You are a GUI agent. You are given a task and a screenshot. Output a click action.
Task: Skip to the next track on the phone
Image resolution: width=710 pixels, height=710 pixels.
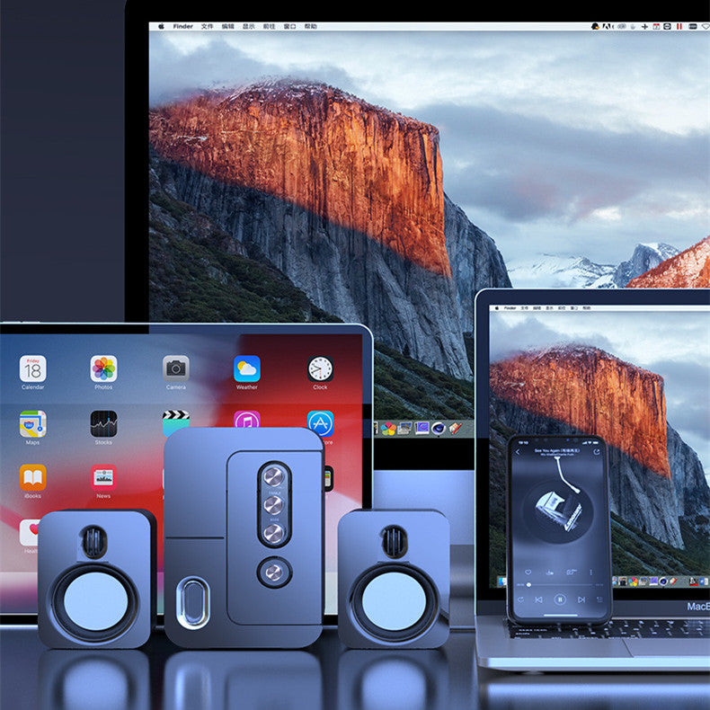point(582,599)
